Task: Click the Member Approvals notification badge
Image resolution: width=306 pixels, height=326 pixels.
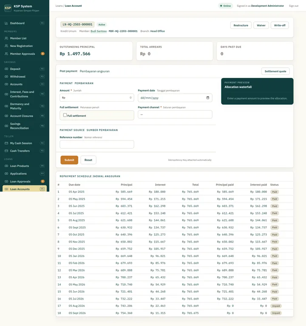Action: coord(42,54)
